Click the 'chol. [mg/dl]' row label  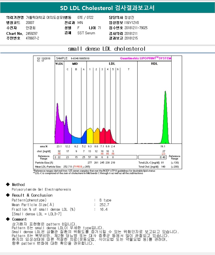coord(44,151)
